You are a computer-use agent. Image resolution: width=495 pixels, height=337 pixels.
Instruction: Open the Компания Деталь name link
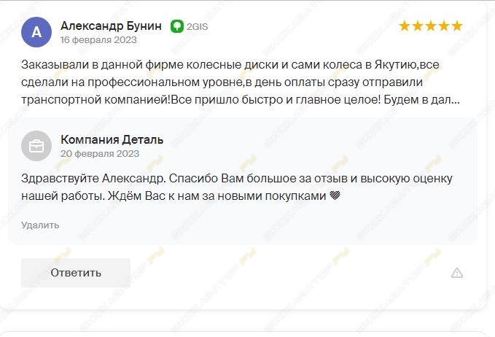tap(112, 139)
